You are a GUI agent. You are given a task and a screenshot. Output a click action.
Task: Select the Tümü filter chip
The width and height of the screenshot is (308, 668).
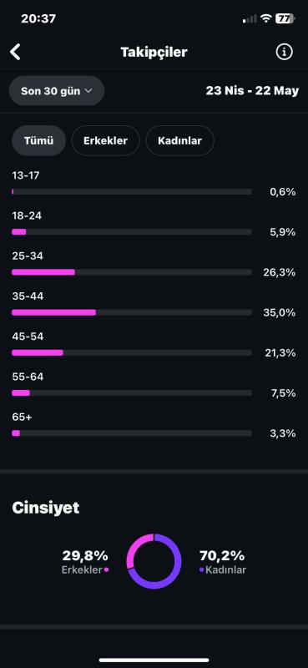(38, 140)
